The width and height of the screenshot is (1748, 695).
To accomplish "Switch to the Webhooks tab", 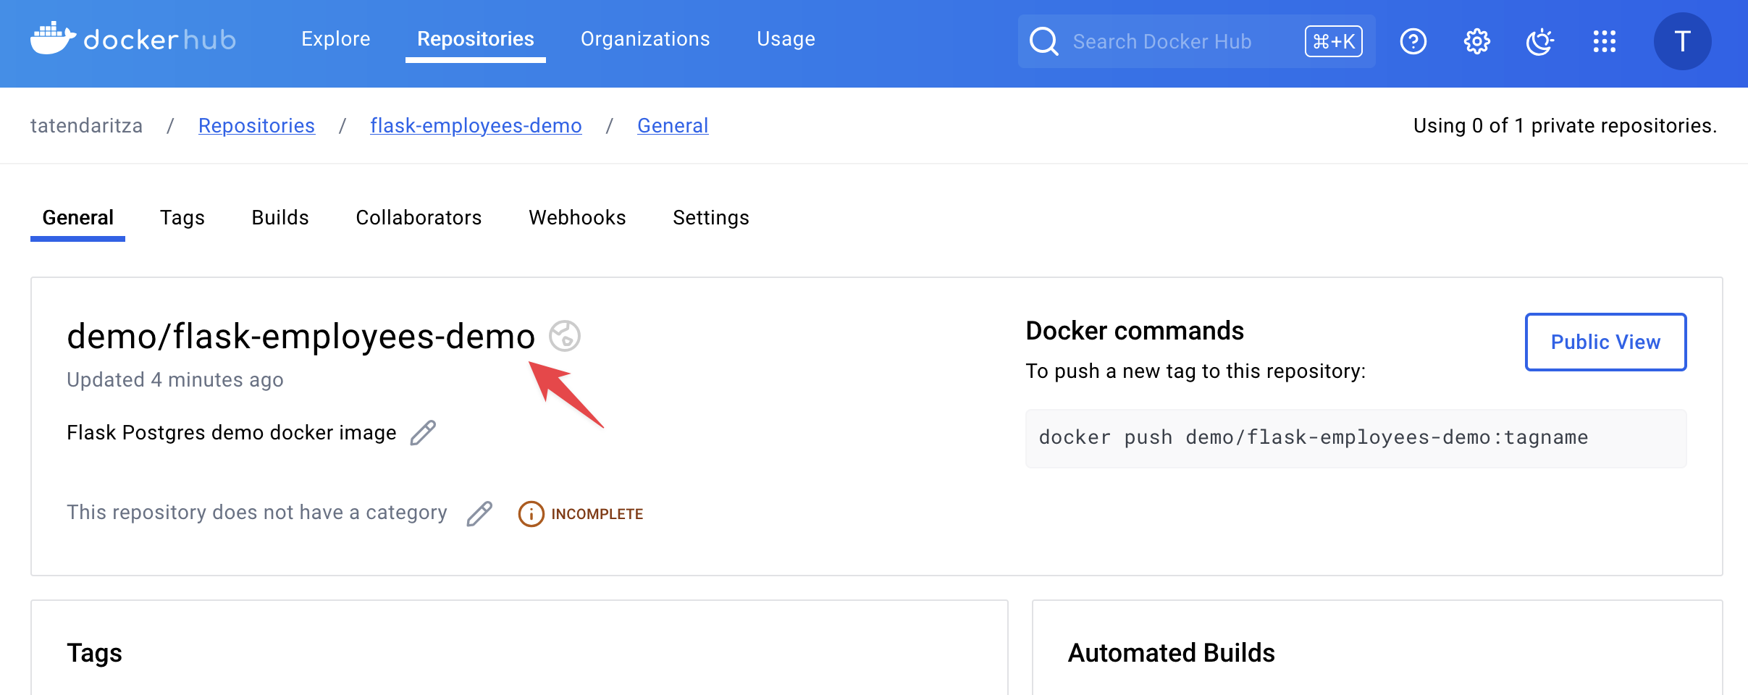I will 577,218.
